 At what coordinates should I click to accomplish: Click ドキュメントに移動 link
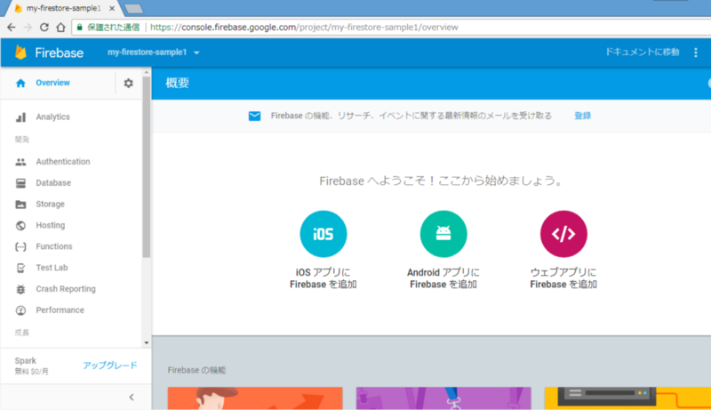(643, 52)
